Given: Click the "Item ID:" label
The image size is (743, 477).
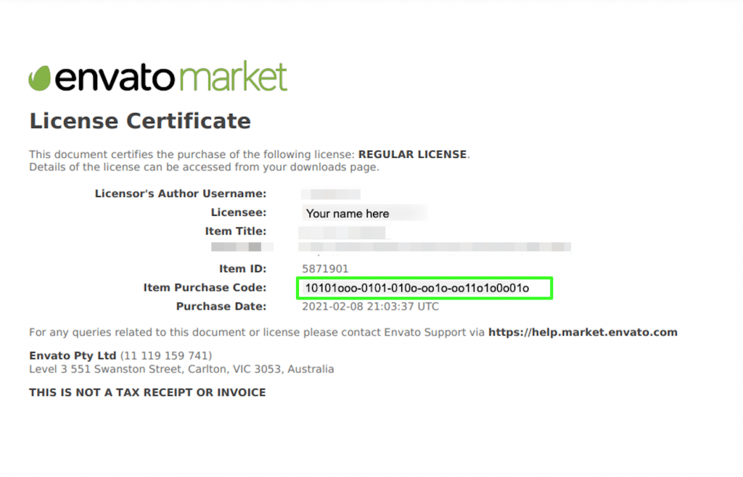Looking at the screenshot, I should click(x=242, y=269).
